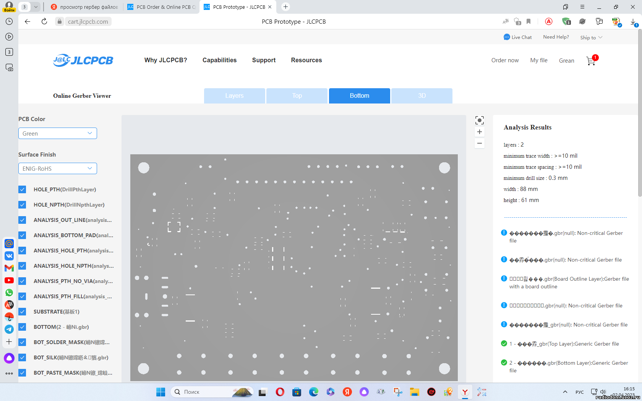Toggle the SUBSTRATE layer checkbox

[x=22, y=312]
